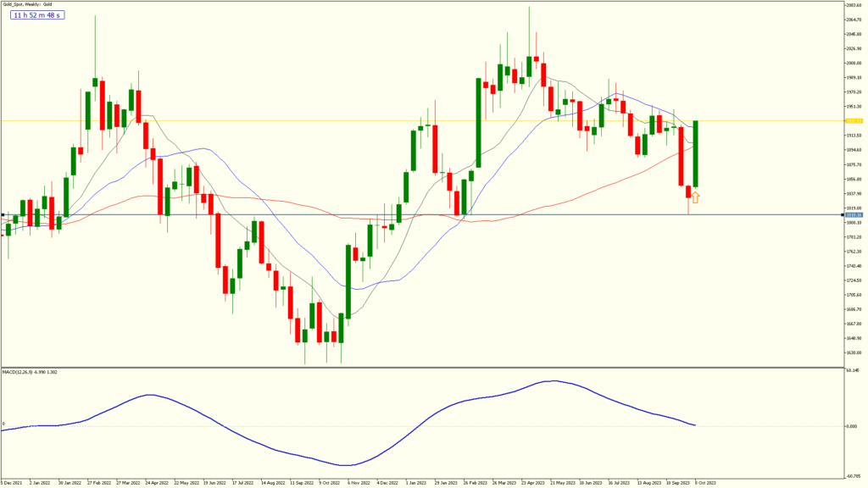Select the latest green bullish candlestick
The width and height of the screenshot is (868, 488).
pyautogui.click(x=695, y=152)
